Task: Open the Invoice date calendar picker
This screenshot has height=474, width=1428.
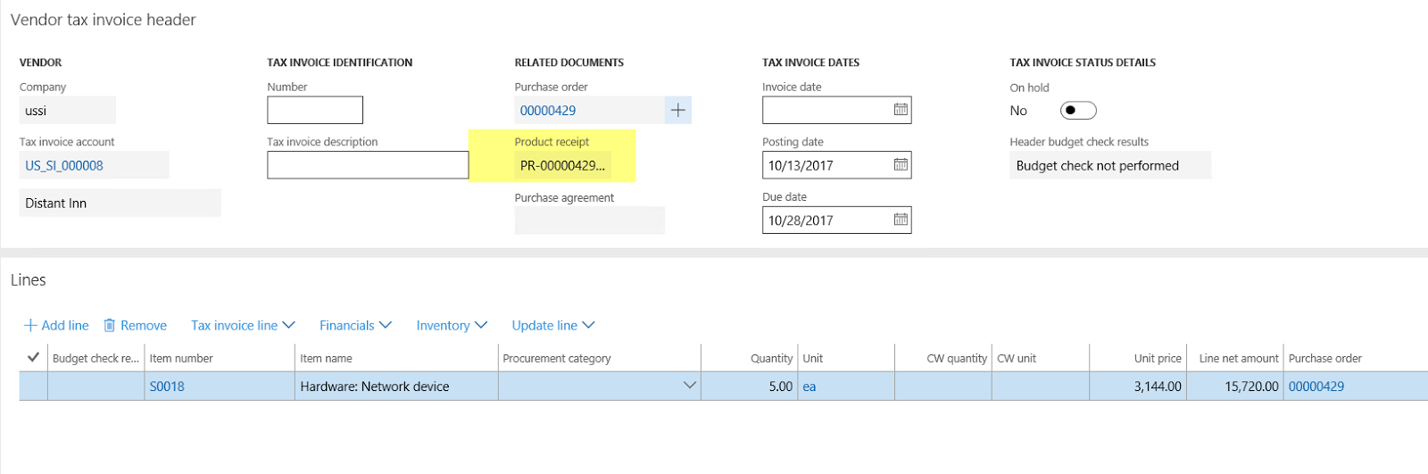Action: click(901, 110)
